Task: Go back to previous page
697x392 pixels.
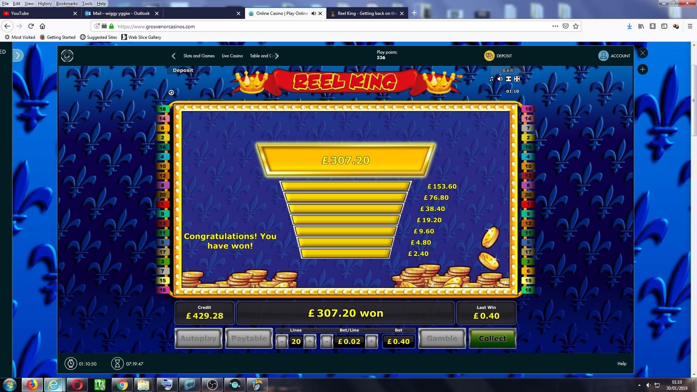Action: click(x=7, y=26)
